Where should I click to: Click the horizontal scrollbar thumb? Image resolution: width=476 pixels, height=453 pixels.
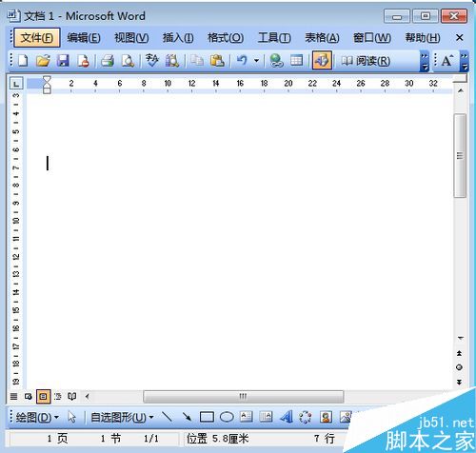pos(244,396)
